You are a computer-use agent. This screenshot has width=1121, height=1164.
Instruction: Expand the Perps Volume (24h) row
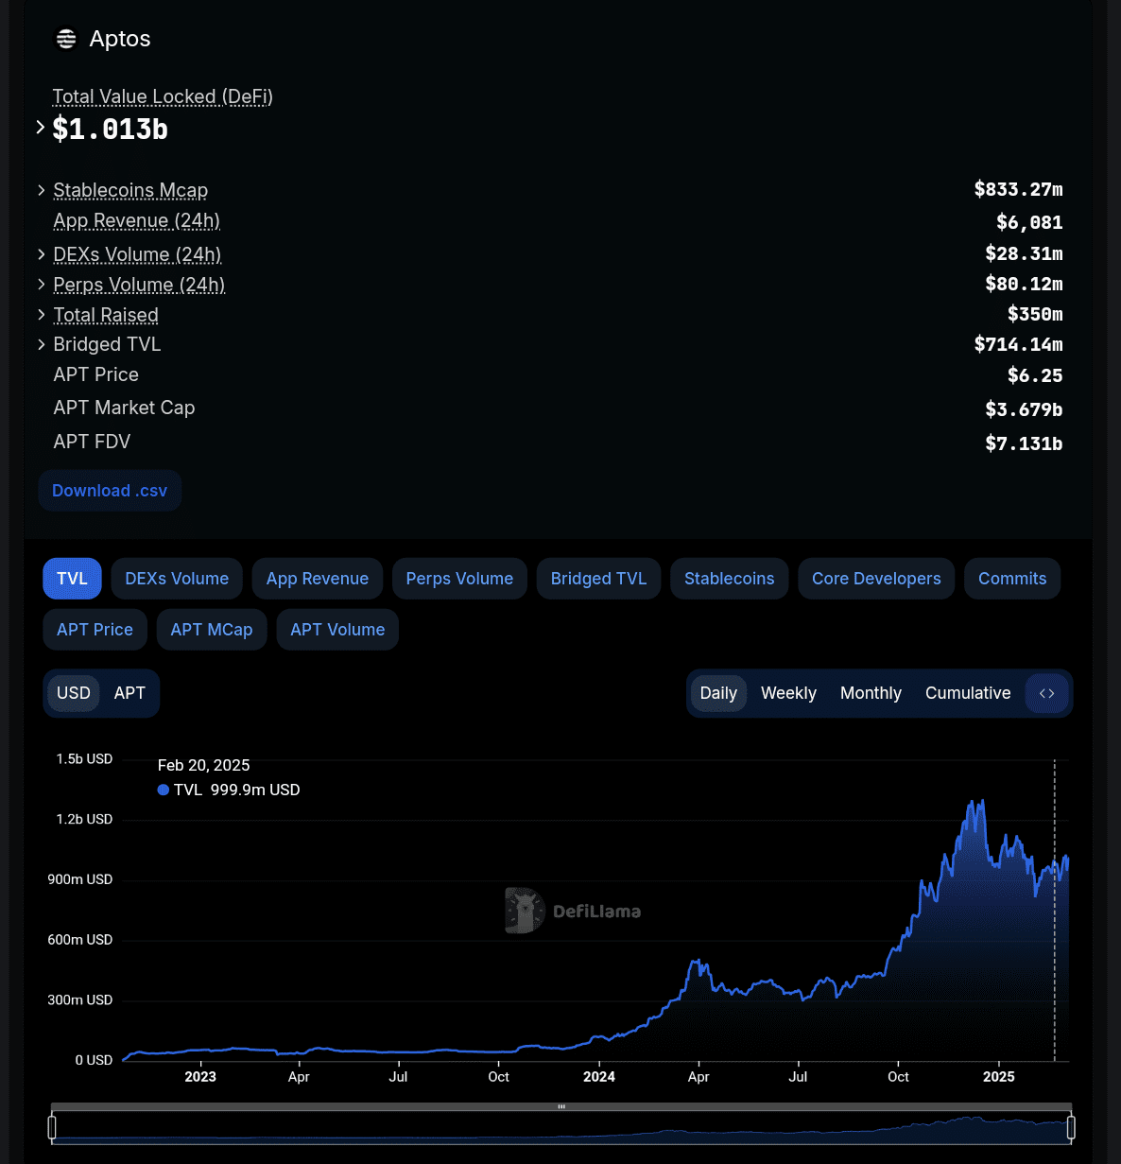(42, 285)
